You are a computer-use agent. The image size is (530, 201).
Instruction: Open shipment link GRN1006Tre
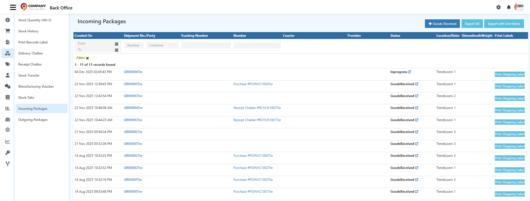point(133,72)
